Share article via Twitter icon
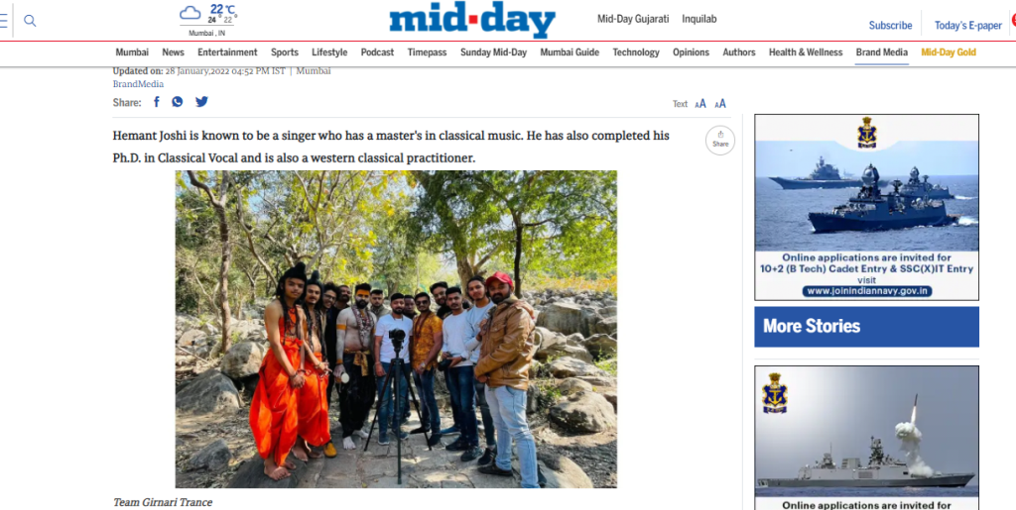The image size is (1016, 510). coord(202,102)
